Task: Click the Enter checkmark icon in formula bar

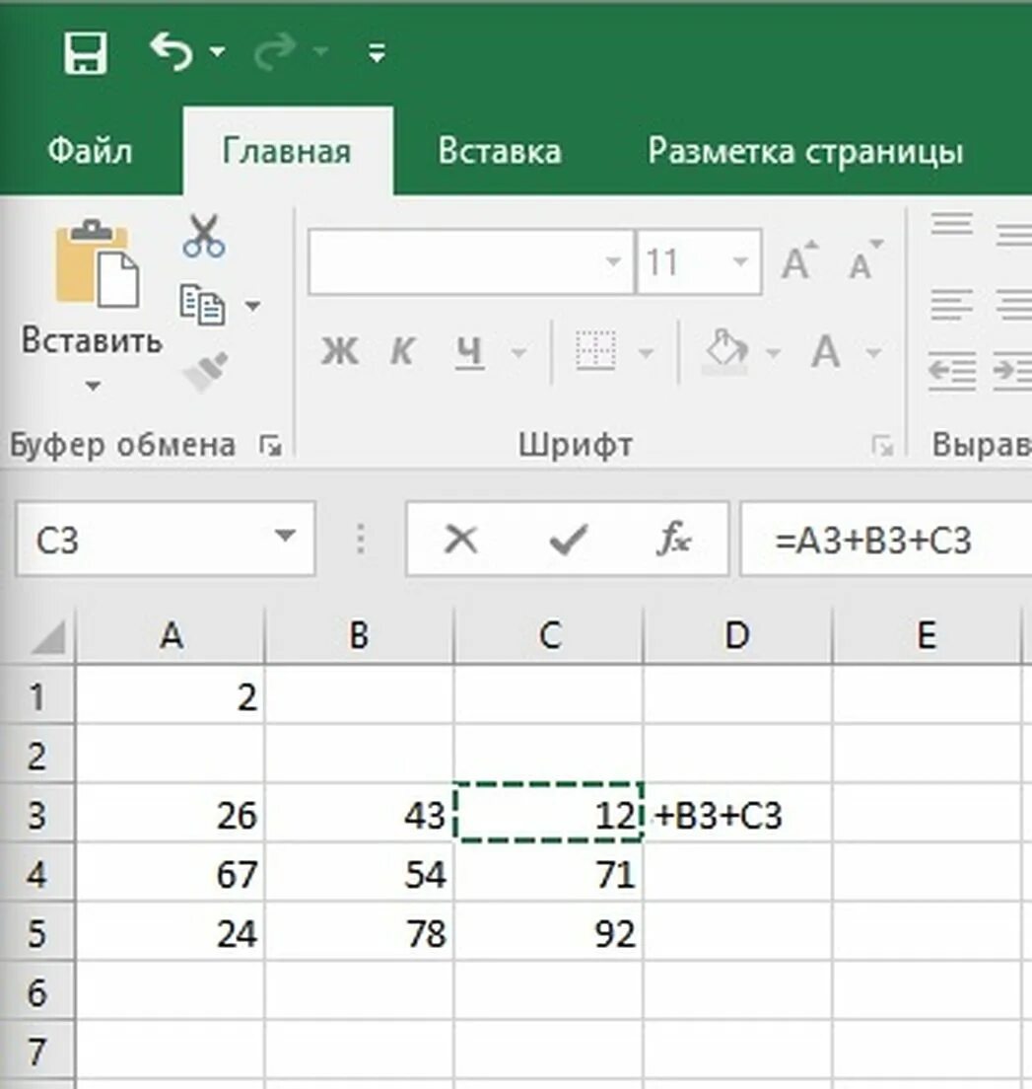Action: (565, 540)
